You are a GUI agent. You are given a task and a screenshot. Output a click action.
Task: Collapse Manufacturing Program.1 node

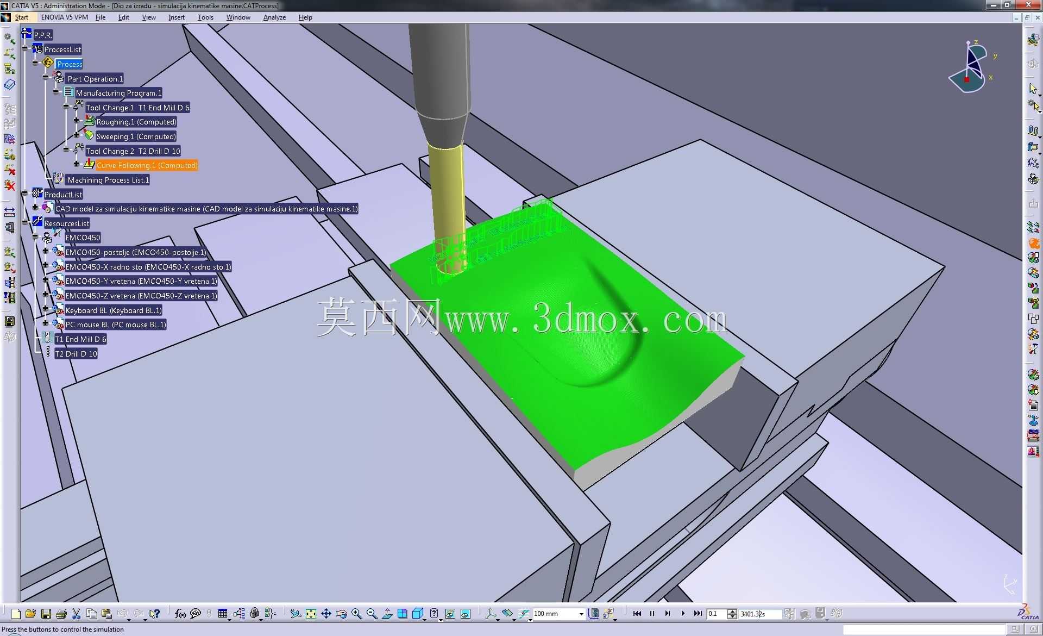click(56, 92)
